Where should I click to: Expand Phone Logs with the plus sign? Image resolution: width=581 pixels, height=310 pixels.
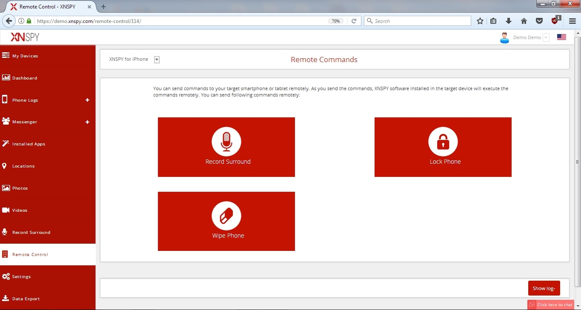[x=87, y=100]
